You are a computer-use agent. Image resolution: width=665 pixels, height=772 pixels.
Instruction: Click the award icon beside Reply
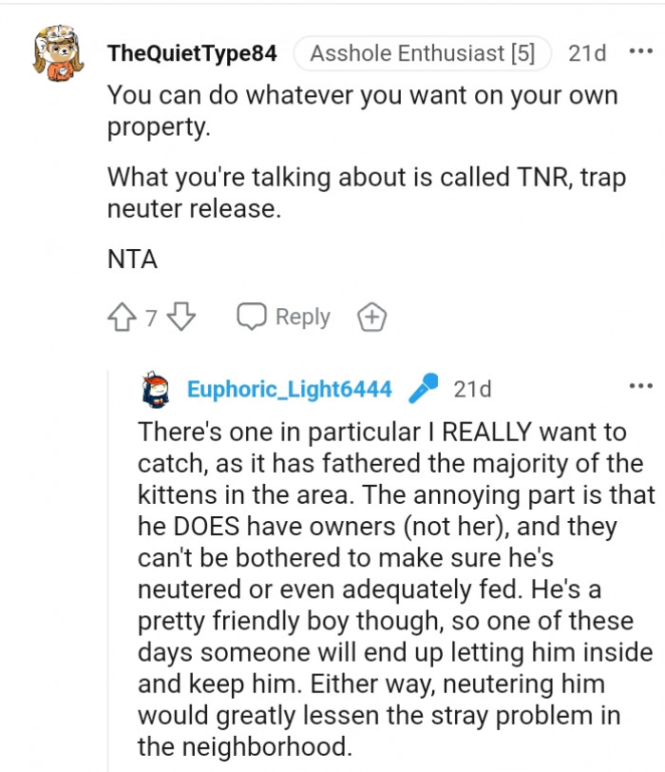pyautogui.click(x=371, y=318)
